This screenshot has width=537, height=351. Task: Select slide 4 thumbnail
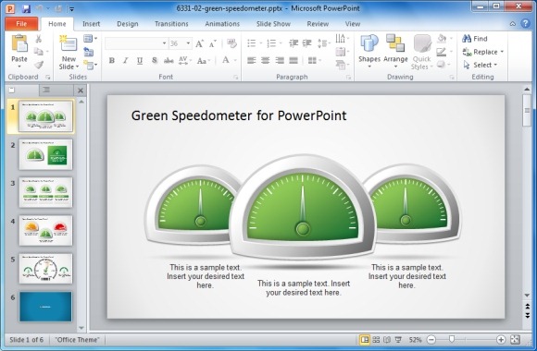[x=45, y=230]
